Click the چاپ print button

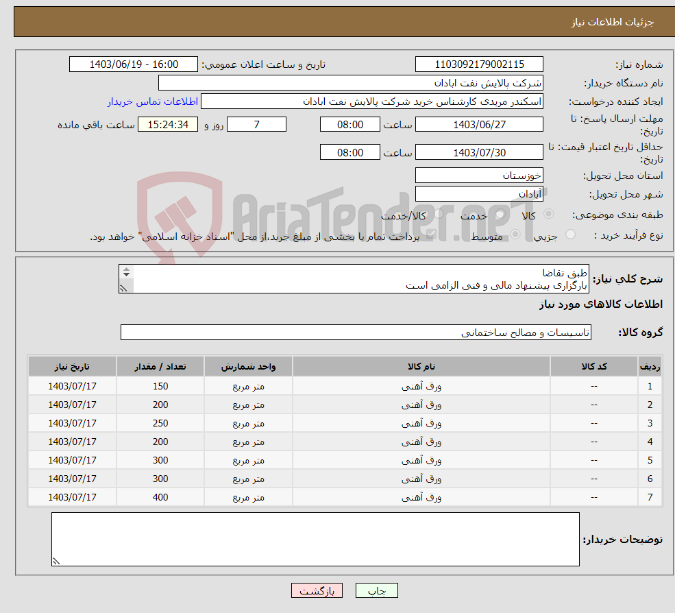pyautogui.click(x=377, y=590)
